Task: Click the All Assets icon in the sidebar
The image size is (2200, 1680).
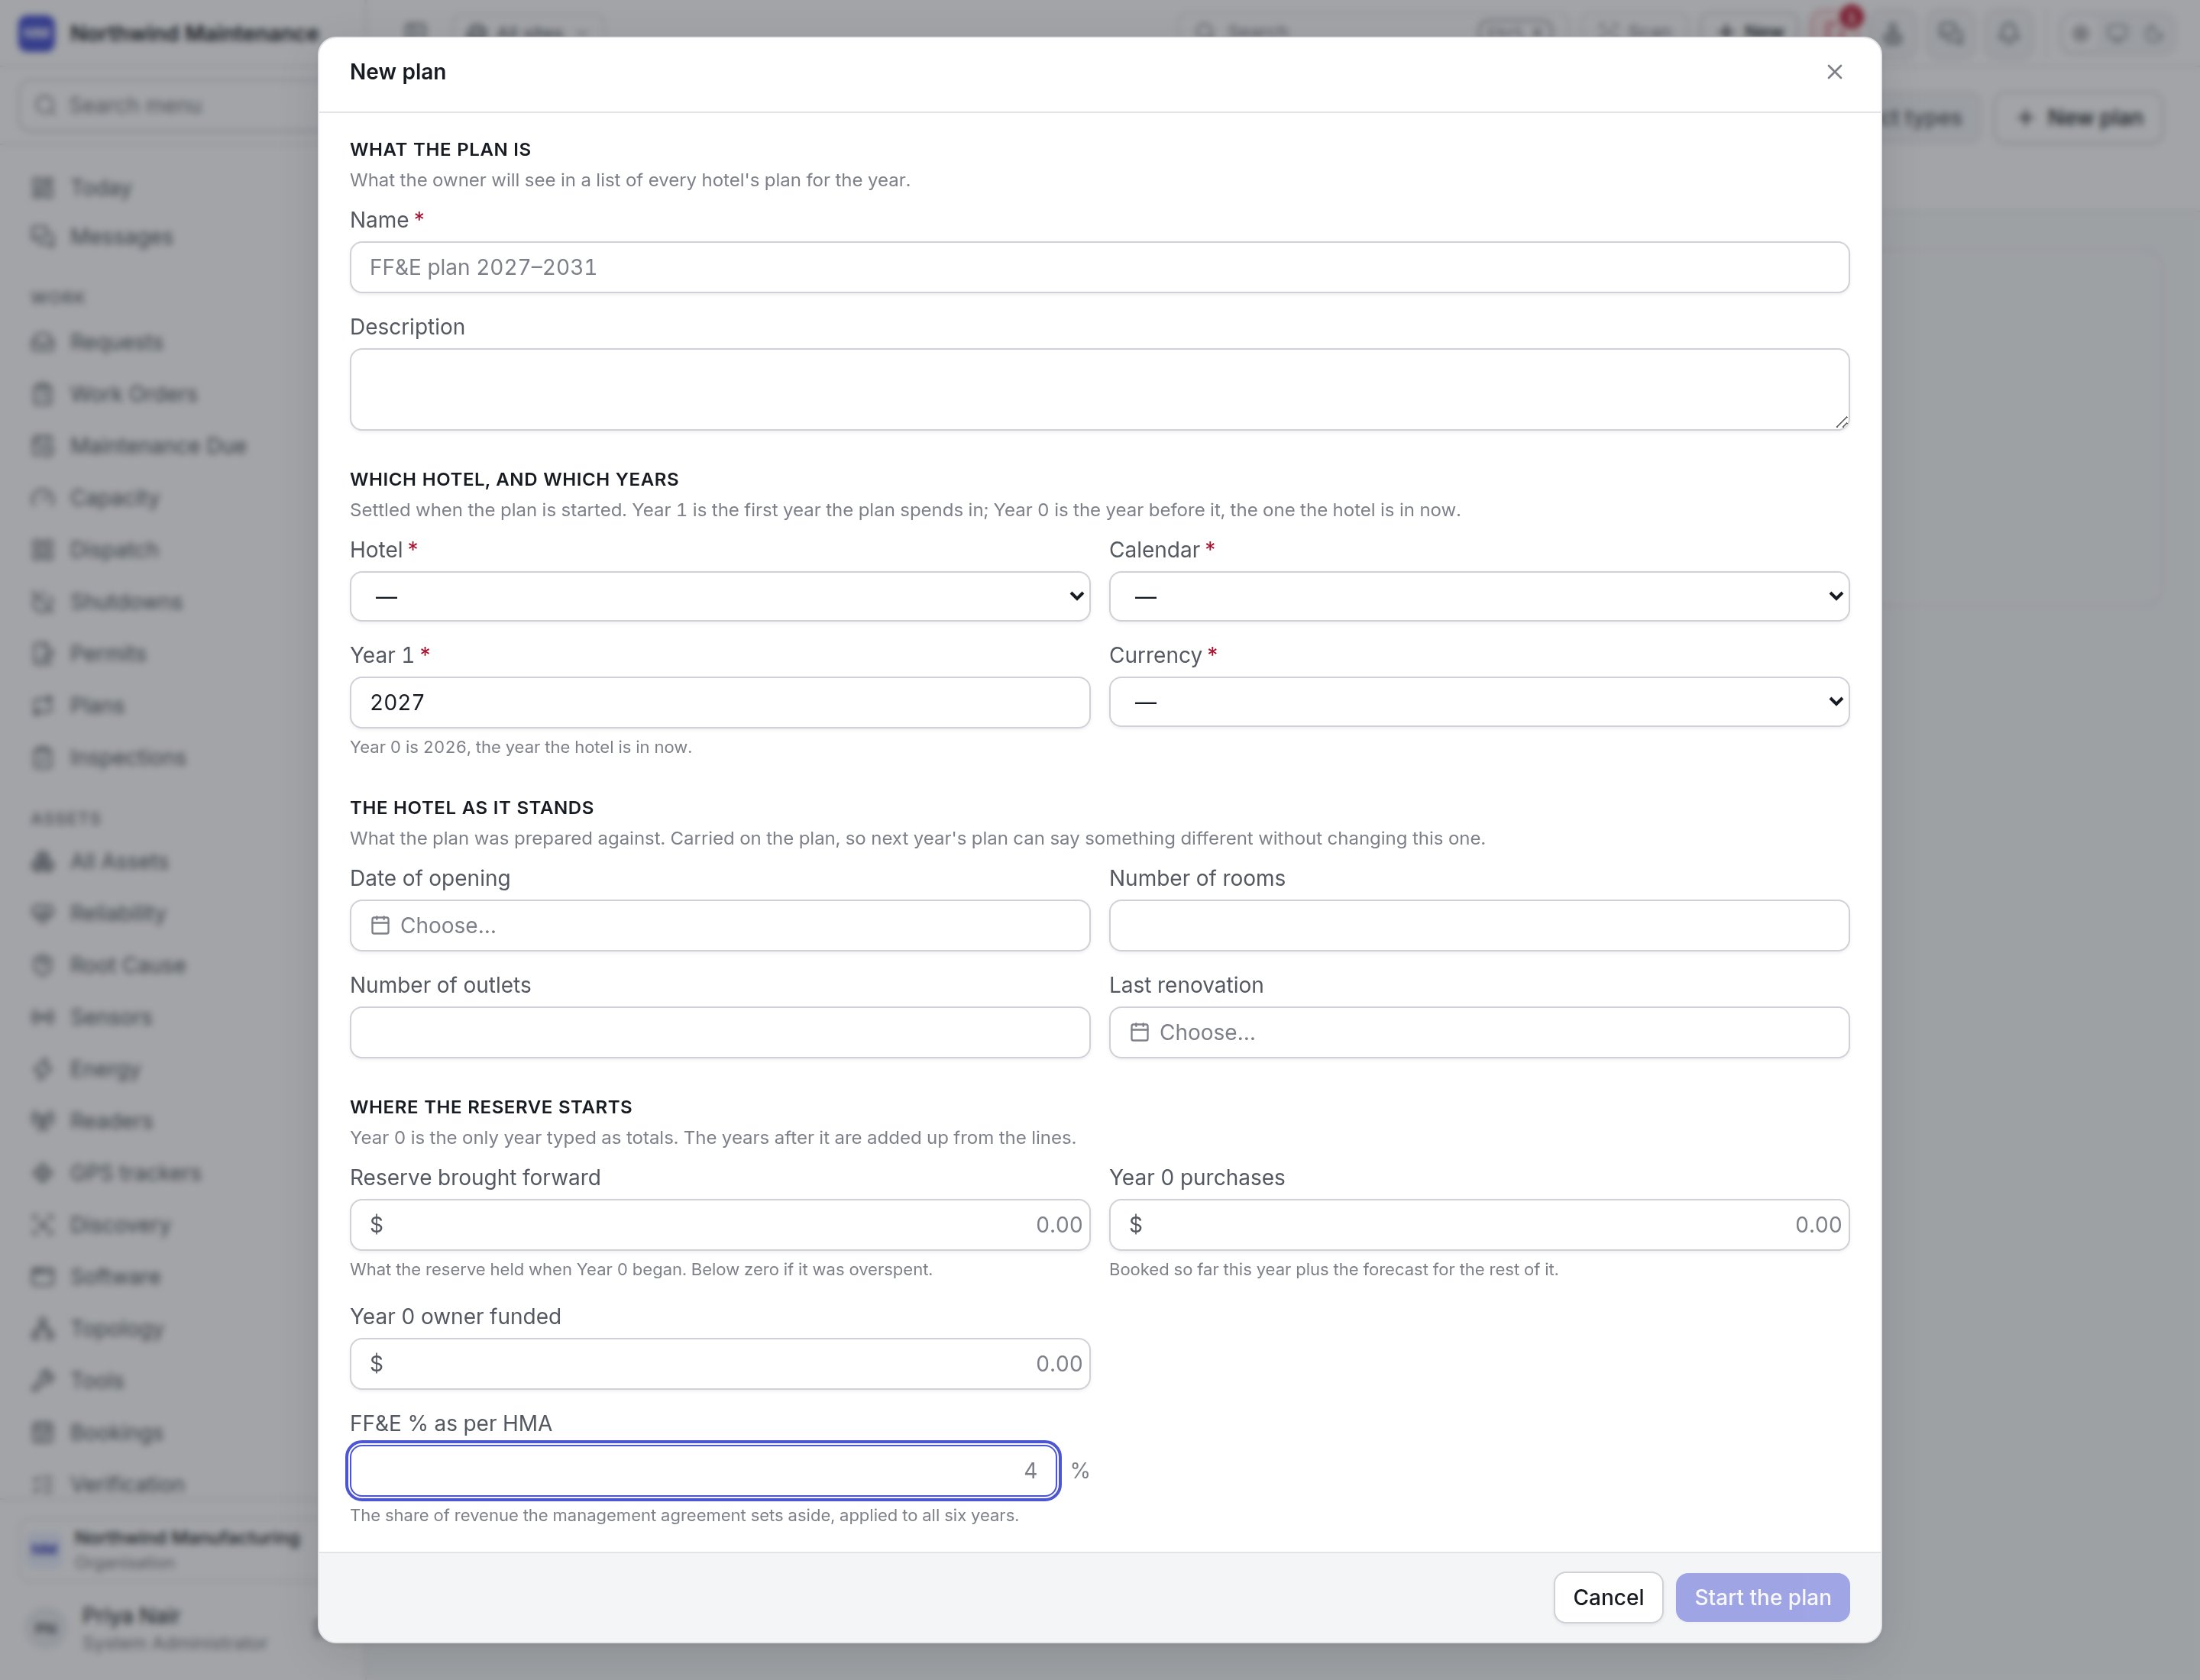Action: coord(43,861)
